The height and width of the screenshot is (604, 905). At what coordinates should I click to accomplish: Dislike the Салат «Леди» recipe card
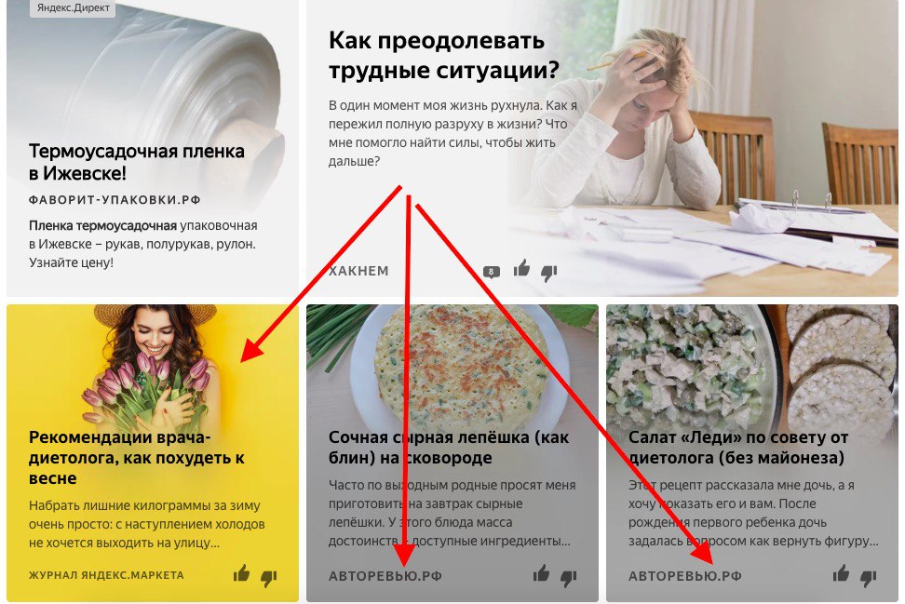tap(869, 578)
